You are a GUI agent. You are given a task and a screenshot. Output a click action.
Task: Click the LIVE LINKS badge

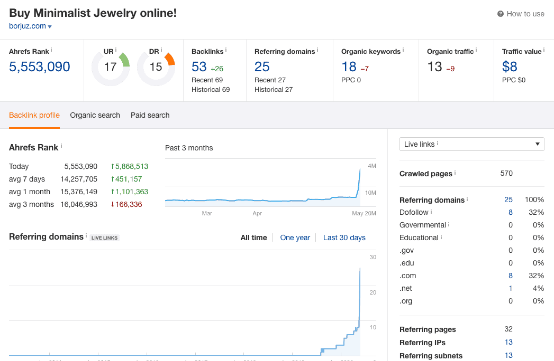[104, 238]
